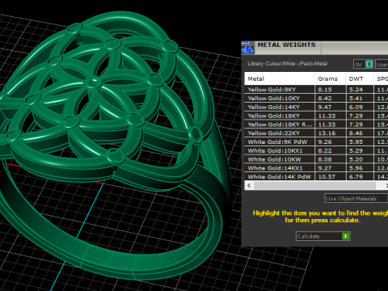Select the Yellow Gold:18KY R... row

coord(316,124)
